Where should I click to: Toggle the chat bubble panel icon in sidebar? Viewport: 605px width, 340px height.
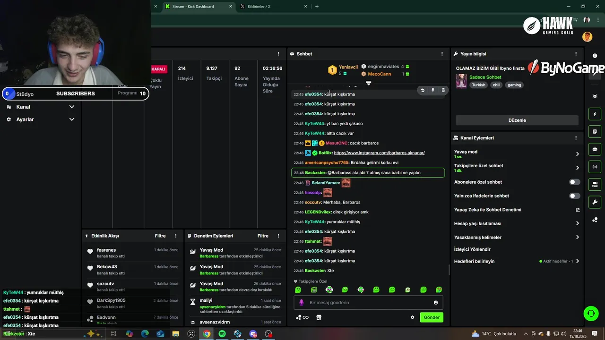pyautogui.click(x=595, y=149)
